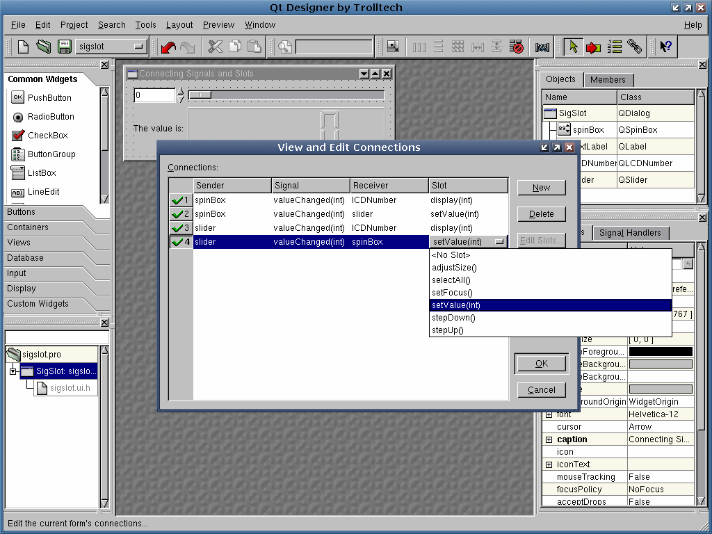Click the Save (floppy disk) toolbar icon
Image resolution: width=712 pixels, height=534 pixels.
[x=64, y=47]
